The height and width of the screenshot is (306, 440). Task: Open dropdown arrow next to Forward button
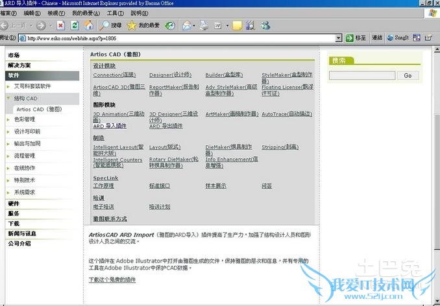click(x=51, y=26)
